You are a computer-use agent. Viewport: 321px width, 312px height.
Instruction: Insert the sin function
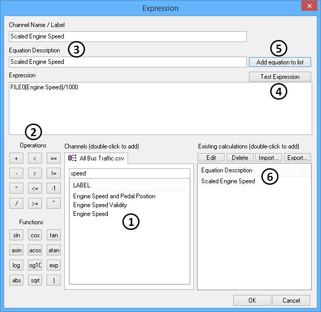tap(16, 235)
